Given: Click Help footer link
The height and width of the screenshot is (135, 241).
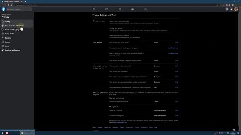Looking at the screenshot, I should point(156,127).
